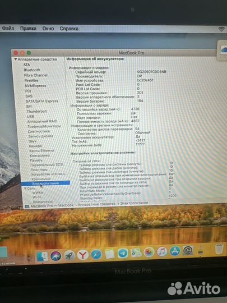Image resolution: width=227 pixels, height=303 pixels.
Task: Click device name value bq20z451
Action: point(145,80)
